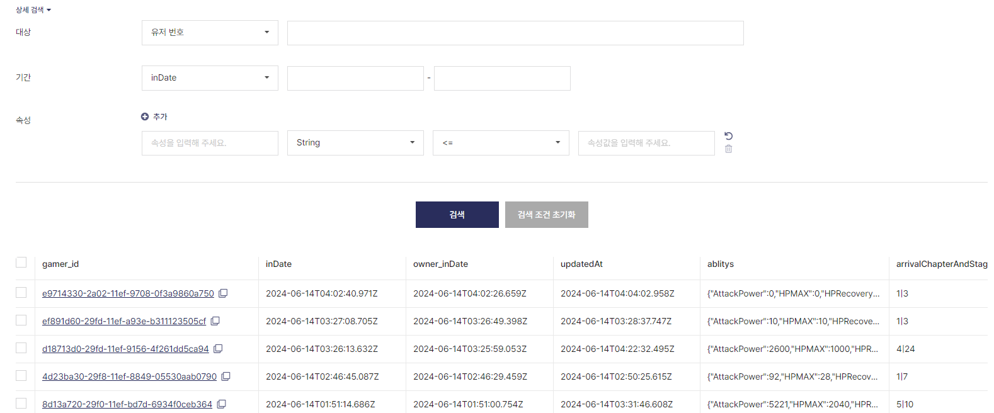
Task: Click the 검색 조건 초기화 button
Action: (547, 215)
